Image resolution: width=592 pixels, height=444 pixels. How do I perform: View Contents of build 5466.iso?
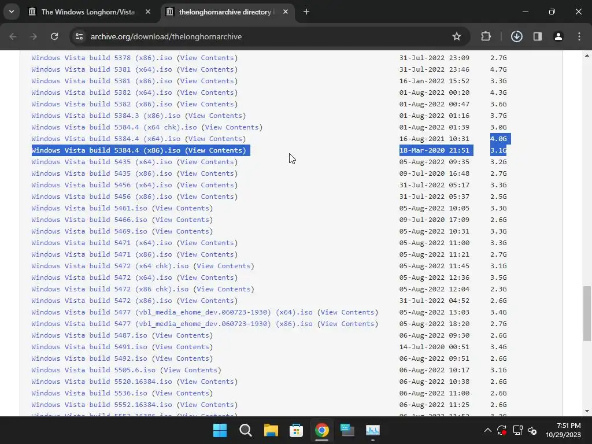(x=182, y=220)
